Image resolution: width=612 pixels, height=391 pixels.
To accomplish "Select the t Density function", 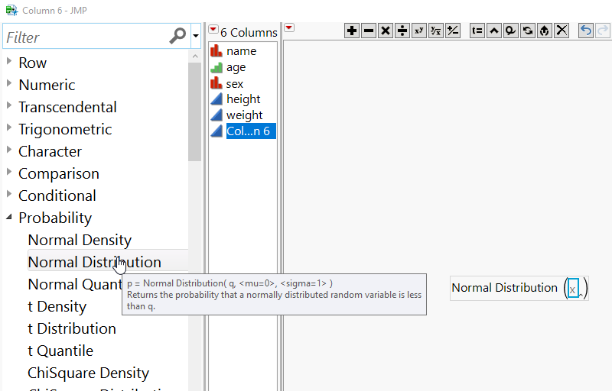I will (x=57, y=306).
